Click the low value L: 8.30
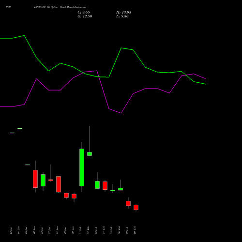This screenshot has height=242, width=242. 122,16
